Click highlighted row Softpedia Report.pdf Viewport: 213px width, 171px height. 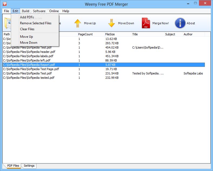click(x=104, y=65)
